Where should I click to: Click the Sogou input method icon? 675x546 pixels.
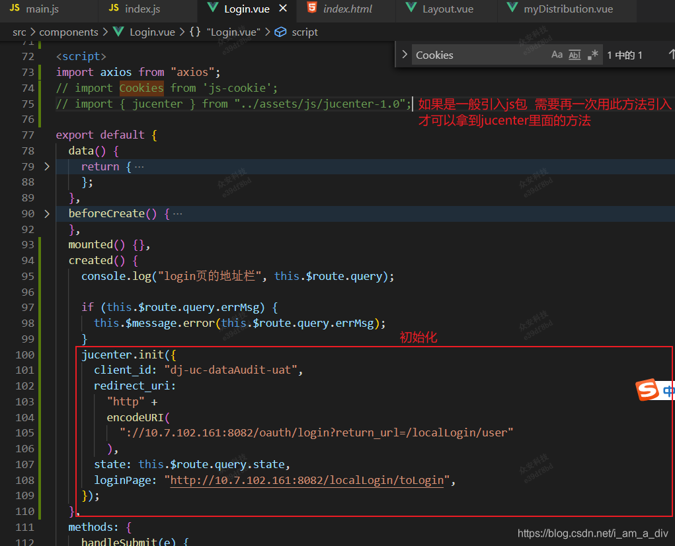point(647,390)
